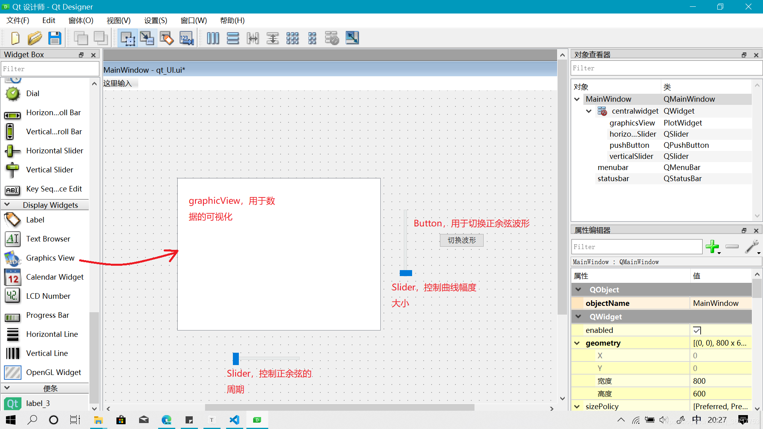This screenshot has height=429, width=763.
Task: Open the 窗体(O) menu
Action: pyautogui.click(x=81, y=20)
